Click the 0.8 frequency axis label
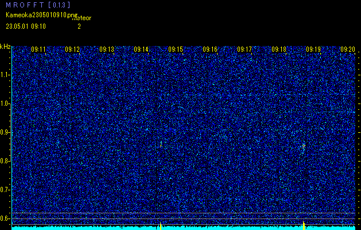The width and height of the screenshot is (361, 230). tap(5, 161)
